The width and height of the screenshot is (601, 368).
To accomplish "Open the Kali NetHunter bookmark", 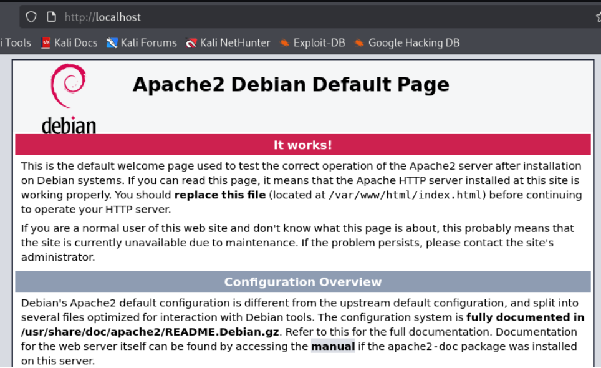I will (x=228, y=42).
